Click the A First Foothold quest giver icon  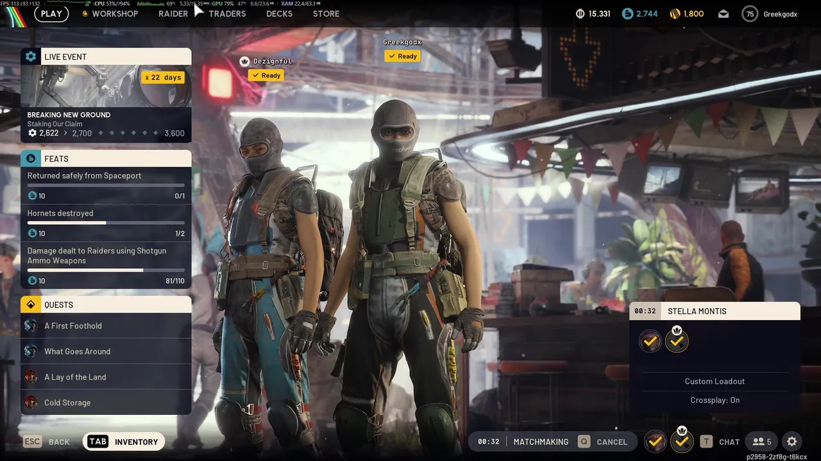[x=31, y=325]
